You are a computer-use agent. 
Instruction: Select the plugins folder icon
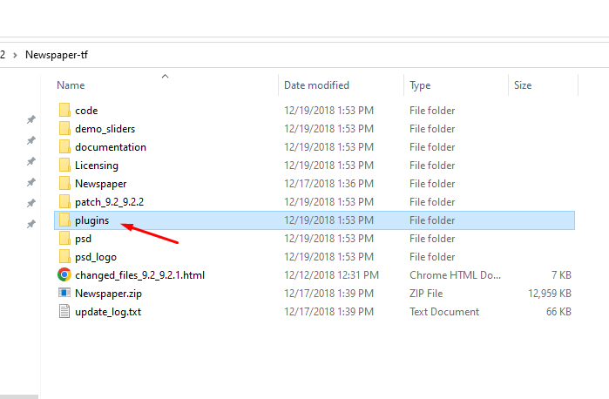point(64,220)
